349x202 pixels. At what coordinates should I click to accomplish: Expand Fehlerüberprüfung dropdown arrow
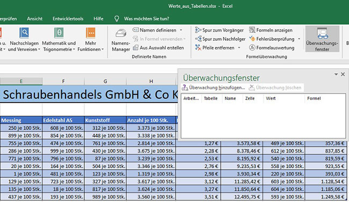tap(299, 39)
